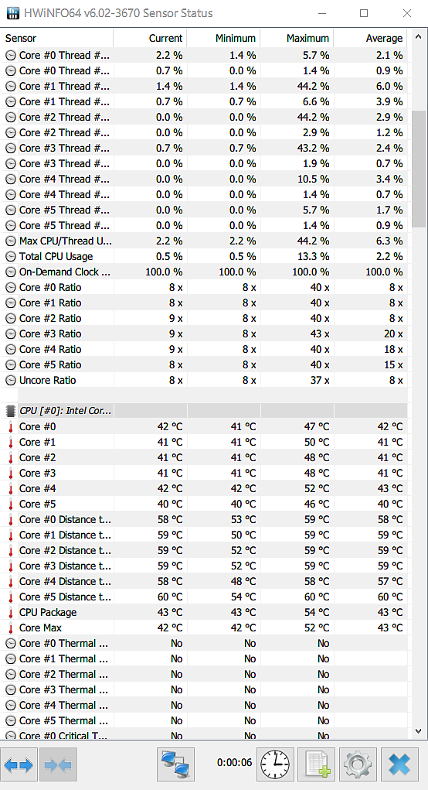The width and height of the screenshot is (428, 790).
Task: Select the Average column header
Action: [x=370, y=38]
